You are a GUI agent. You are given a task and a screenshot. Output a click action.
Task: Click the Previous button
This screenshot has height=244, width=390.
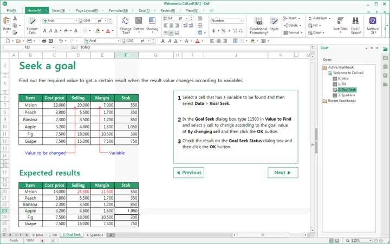pos(188,173)
